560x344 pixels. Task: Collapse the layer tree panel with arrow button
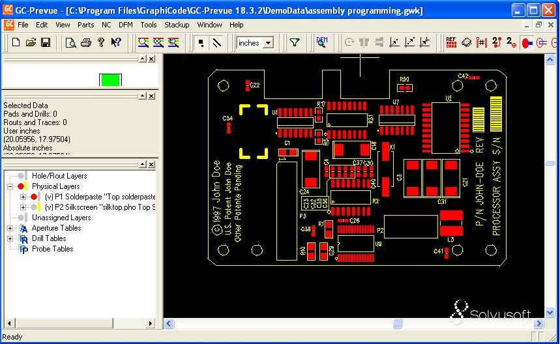click(x=143, y=164)
